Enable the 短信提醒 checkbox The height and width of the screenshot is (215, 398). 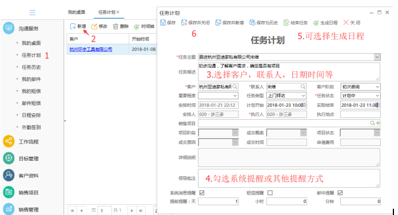(270, 193)
